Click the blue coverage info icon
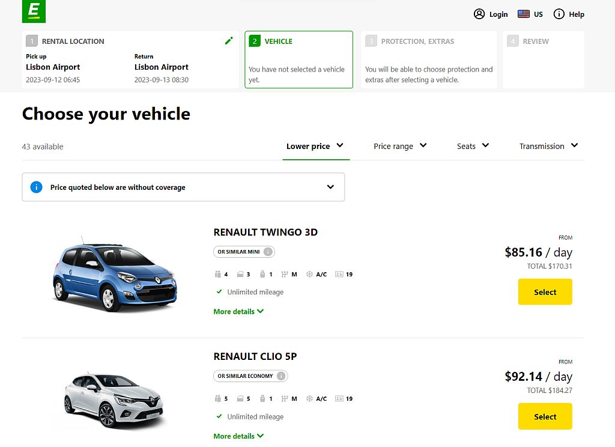The height and width of the screenshot is (447, 615). pyautogui.click(x=36, y=187)
